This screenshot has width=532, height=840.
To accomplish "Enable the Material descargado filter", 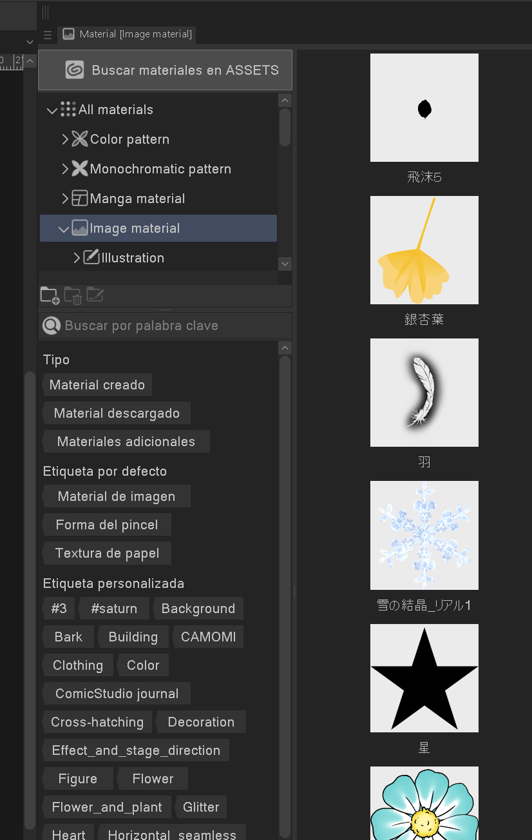I will coord(117,413).
